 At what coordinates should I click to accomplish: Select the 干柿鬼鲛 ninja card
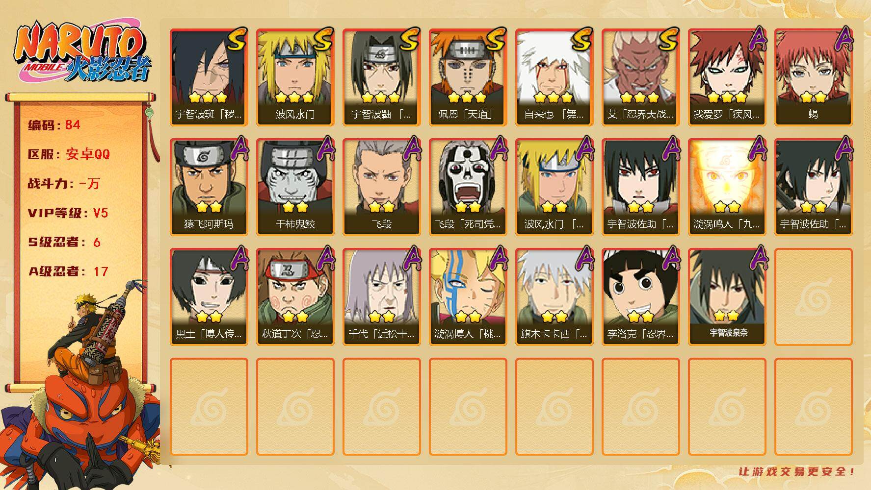point(295,187)
